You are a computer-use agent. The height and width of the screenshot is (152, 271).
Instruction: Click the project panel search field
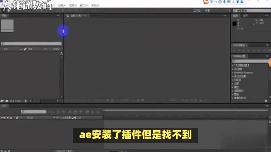pyautogui.click(x=31, y=43)
